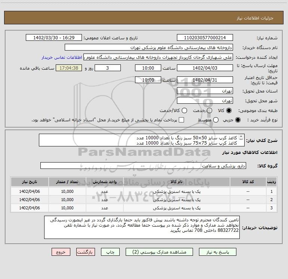This screenshot has height=279, width=288.
Task: Click the پاسخ به نیاز button
Action: tap(217, 252)
